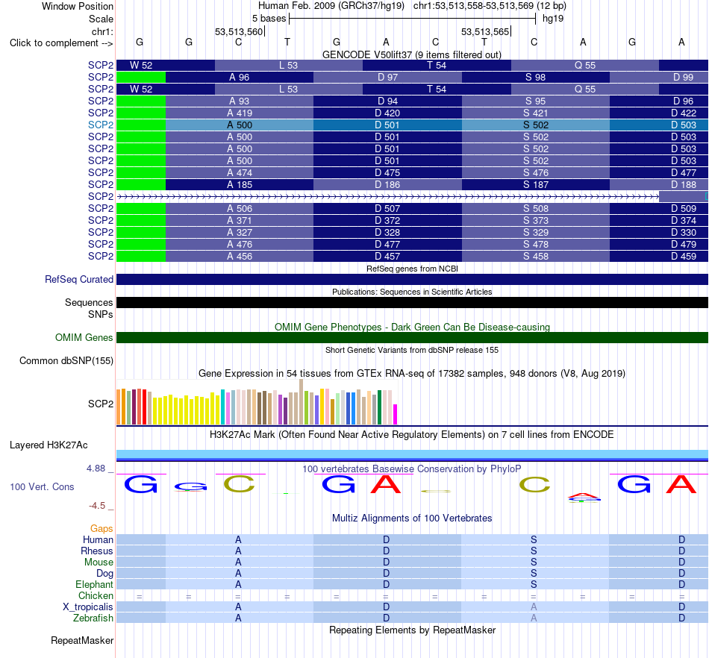Screen dimensions: 709x658
Task: Select codon 'D 330' in GENCODE track
Action: 659,232
